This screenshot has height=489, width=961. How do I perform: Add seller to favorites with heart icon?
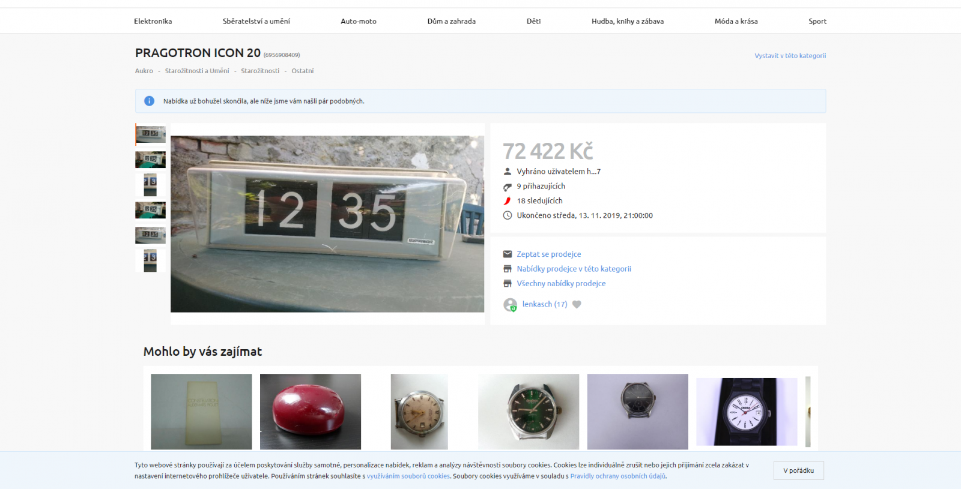(577, 304)
